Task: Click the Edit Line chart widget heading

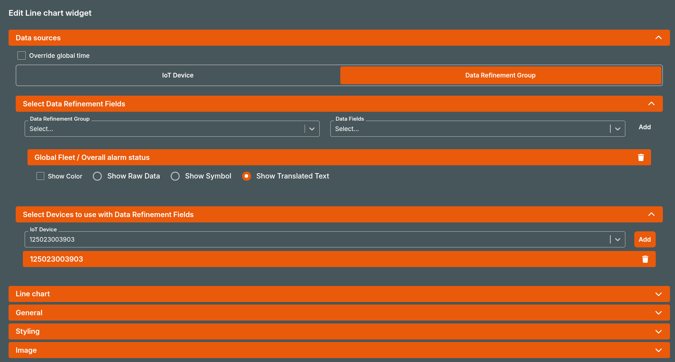Action: pos(50,13)
